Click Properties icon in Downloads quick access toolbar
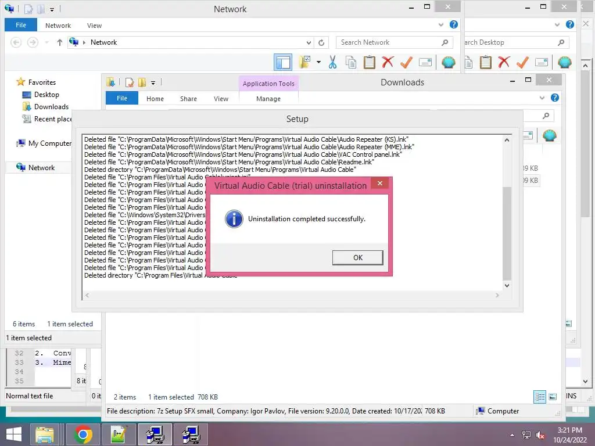595x446 pixels. 130,82
